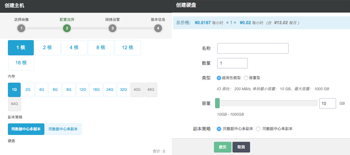Select 1G memory
350x155 pixels.
[14, 90]
